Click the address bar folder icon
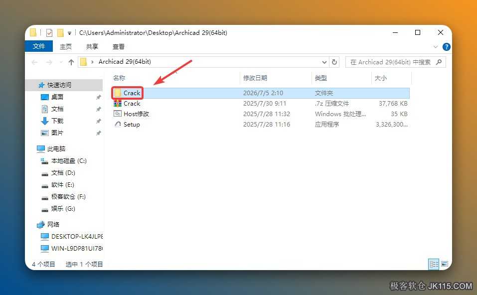 (x=83, y=62)
